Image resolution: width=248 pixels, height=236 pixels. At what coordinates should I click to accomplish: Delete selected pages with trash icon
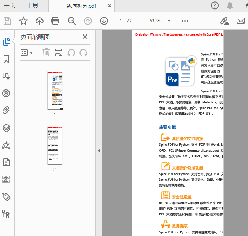(46, 52)
